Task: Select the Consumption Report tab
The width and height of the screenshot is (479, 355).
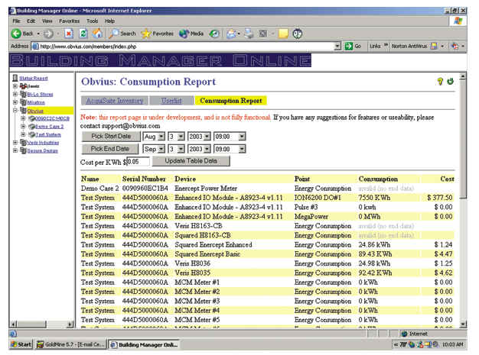Action: [230, 101]
